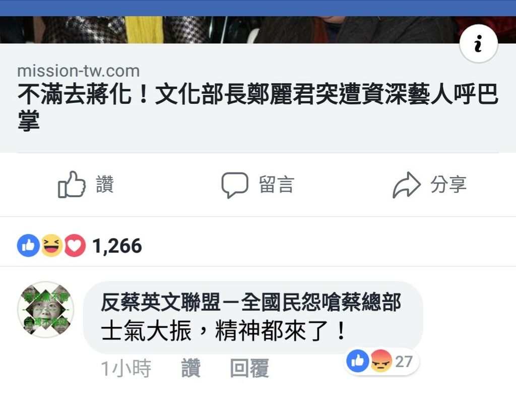Click the share arrow icon
This screenshot has height=400, width=516.
click(407, 185)
